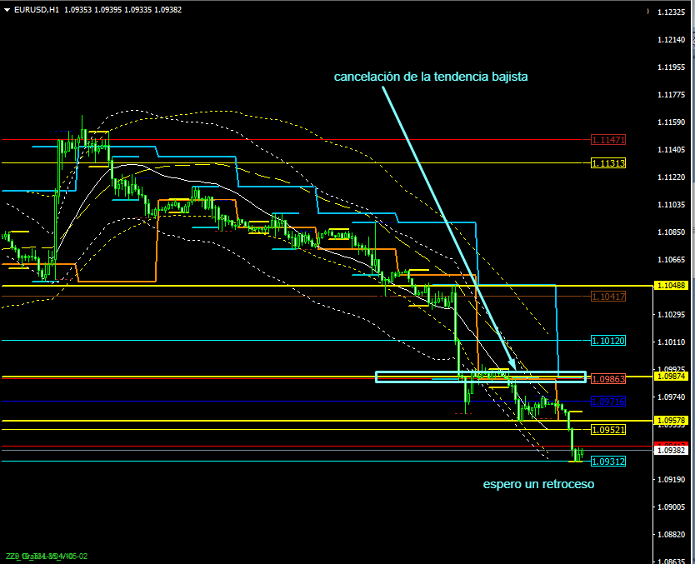Click the 1.11775 price scale value
Screen dimensions: 695x564
coord(671,95)
